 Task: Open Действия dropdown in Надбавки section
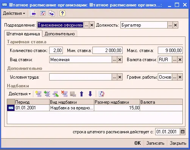pyautogui.click(x=20, y=94)
